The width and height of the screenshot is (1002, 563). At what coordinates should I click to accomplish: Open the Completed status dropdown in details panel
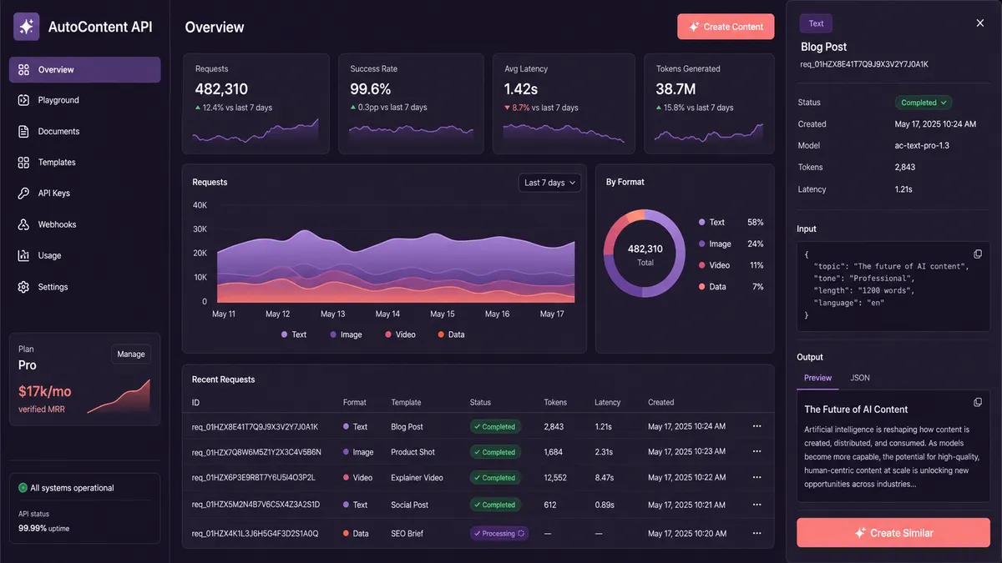(x=924, y=103)
